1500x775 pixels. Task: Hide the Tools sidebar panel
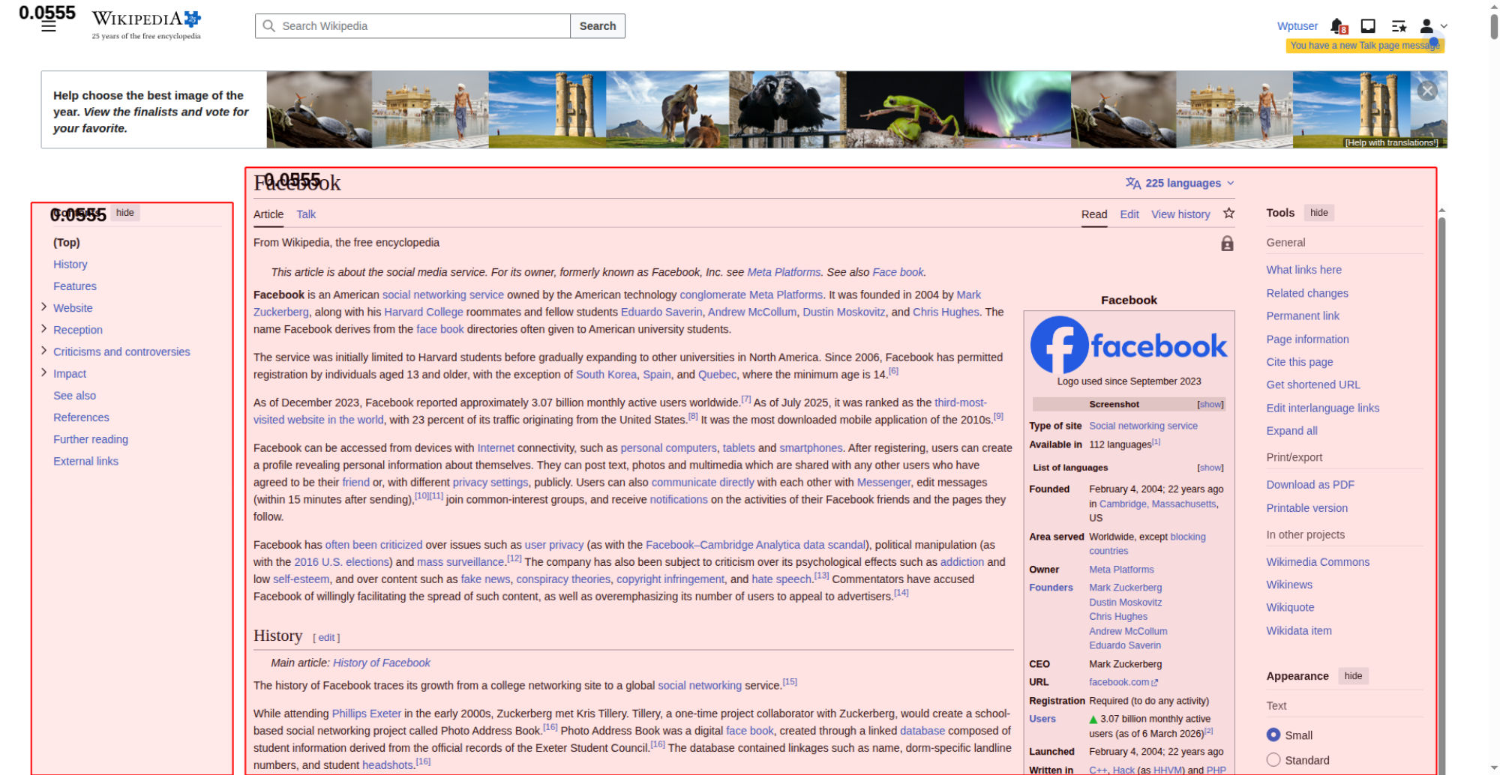[1318, 213]
